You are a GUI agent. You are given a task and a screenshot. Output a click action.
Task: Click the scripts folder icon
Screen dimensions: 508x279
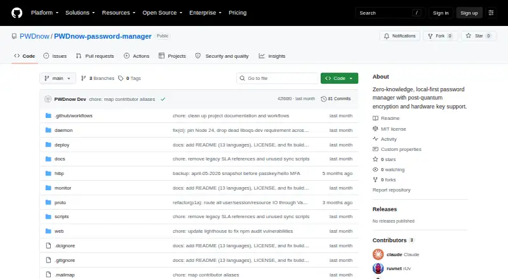click(x=48, y=216)
